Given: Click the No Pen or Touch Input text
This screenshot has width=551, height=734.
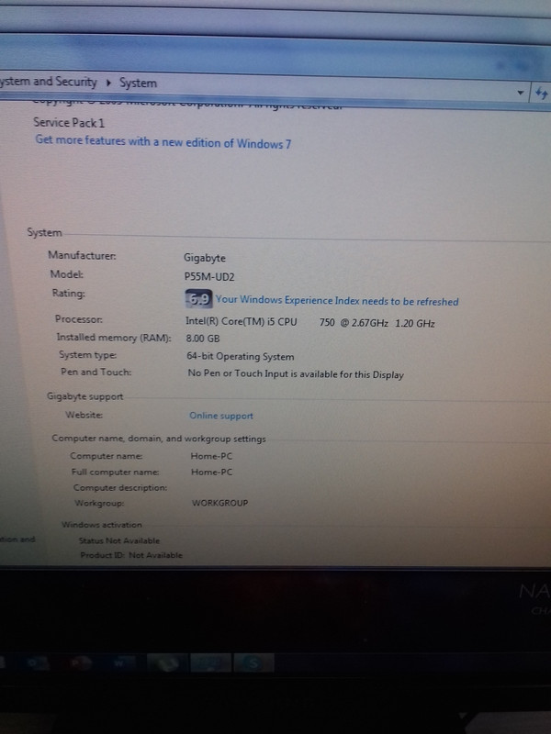Looking at the screenshot, I should [x=296, y=374].
